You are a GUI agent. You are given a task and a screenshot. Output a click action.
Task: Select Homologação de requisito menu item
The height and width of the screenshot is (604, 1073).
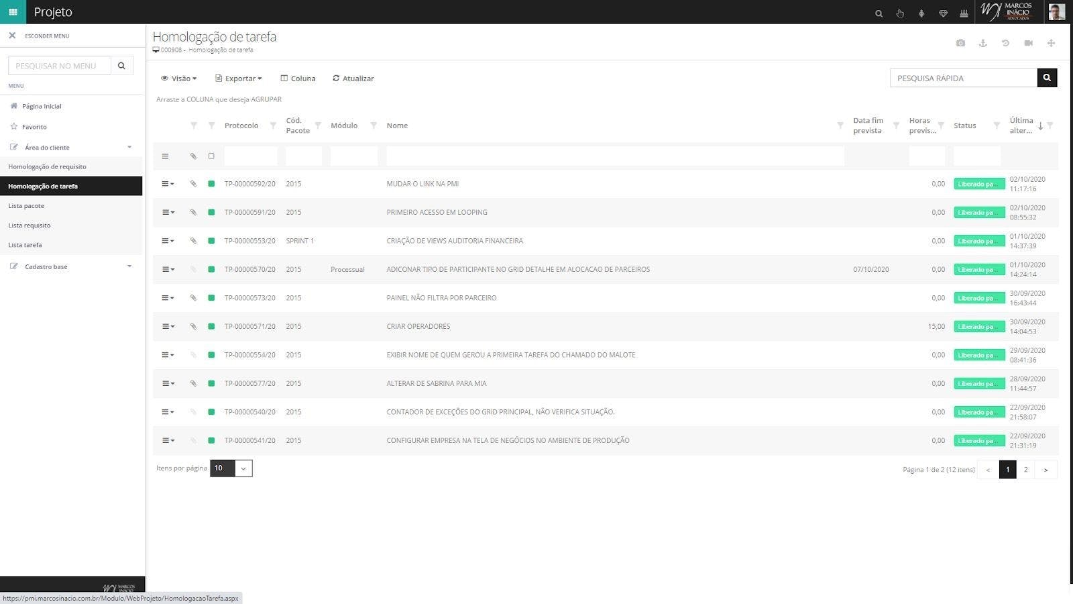(71, 166)
